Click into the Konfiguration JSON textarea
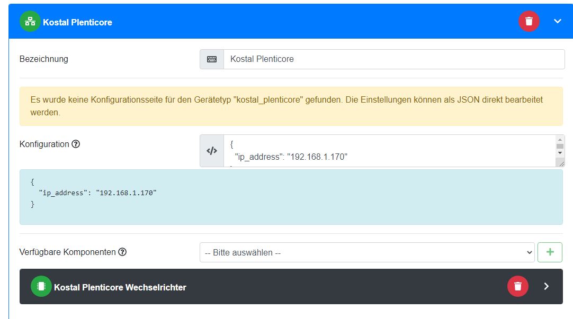Viewport: 573px width, 319px height. point(390,151)
